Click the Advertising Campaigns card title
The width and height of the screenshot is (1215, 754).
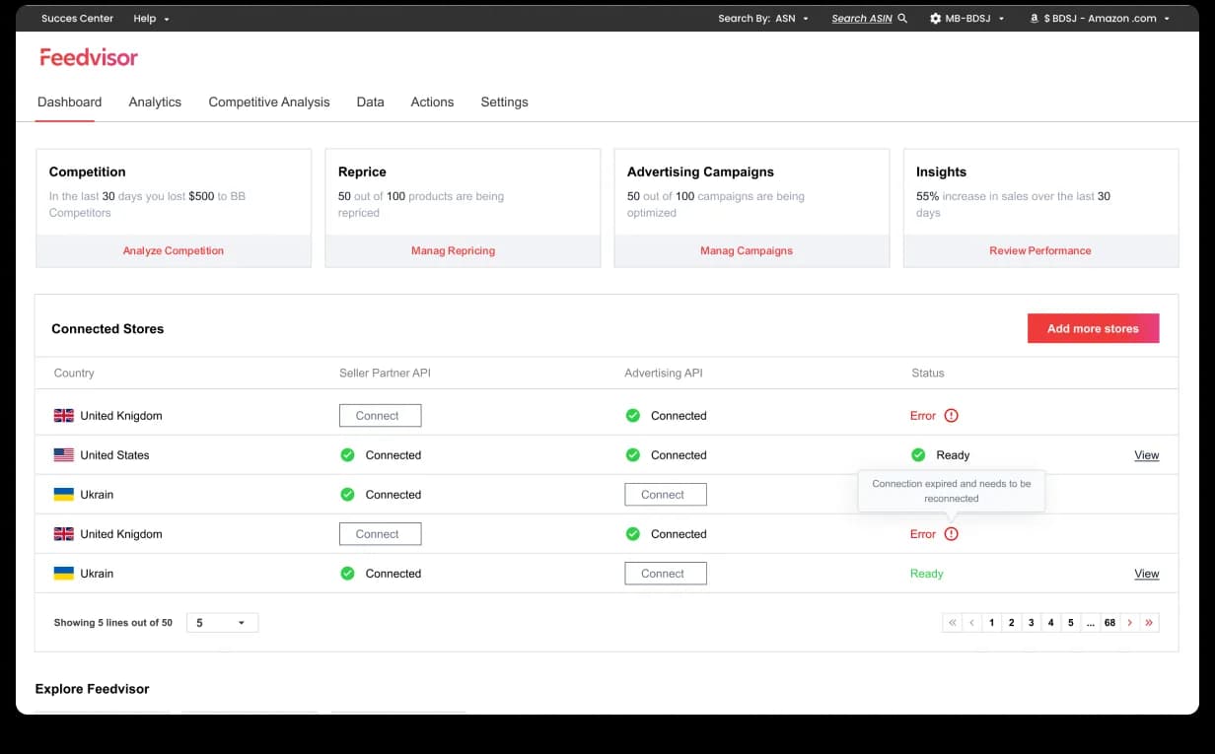click(x=700, y=171)
